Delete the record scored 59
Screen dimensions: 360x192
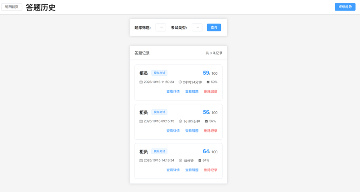pyautogui.click(x=211, y=91)
